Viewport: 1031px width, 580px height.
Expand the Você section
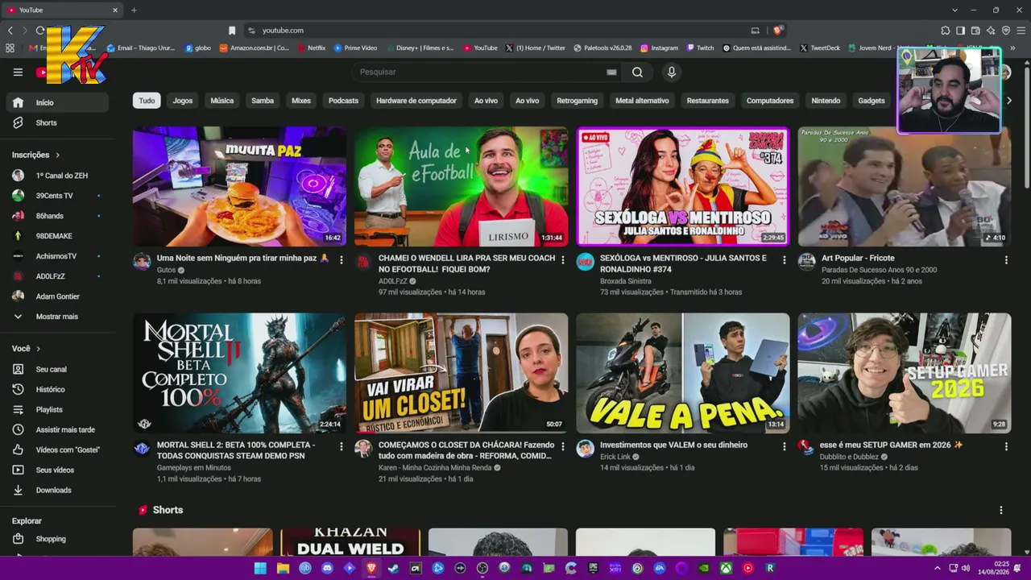coord(26,349)
